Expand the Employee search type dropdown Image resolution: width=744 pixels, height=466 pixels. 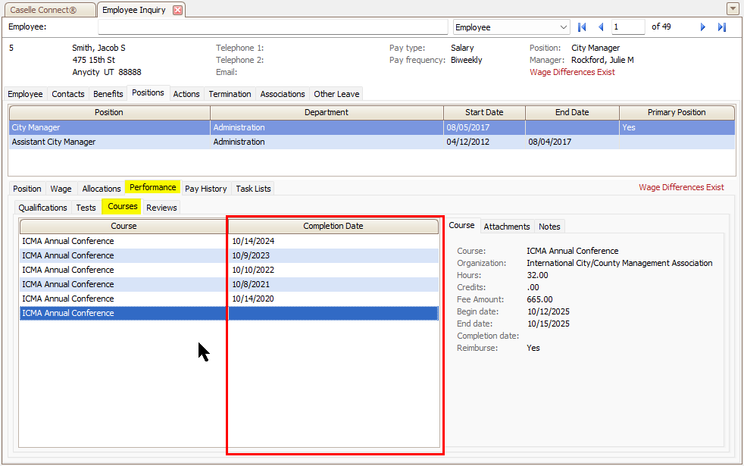coord(563,27)
